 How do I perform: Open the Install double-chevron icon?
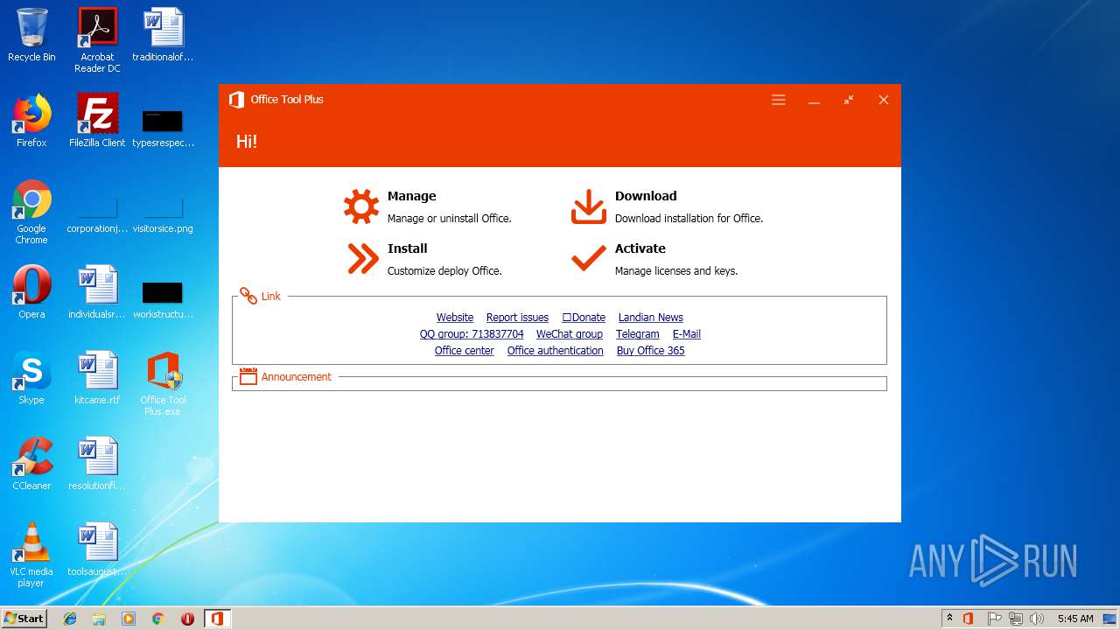(x=361, y=259)
